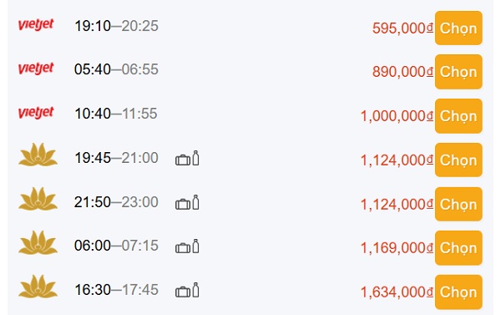
Task: Click Vietjet logo on the 19:10 flight
Action: coord(36,25)
